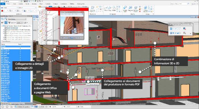Open the Create Region tool in the ribbon
The image size is (199, 109).
click(146, 9)
